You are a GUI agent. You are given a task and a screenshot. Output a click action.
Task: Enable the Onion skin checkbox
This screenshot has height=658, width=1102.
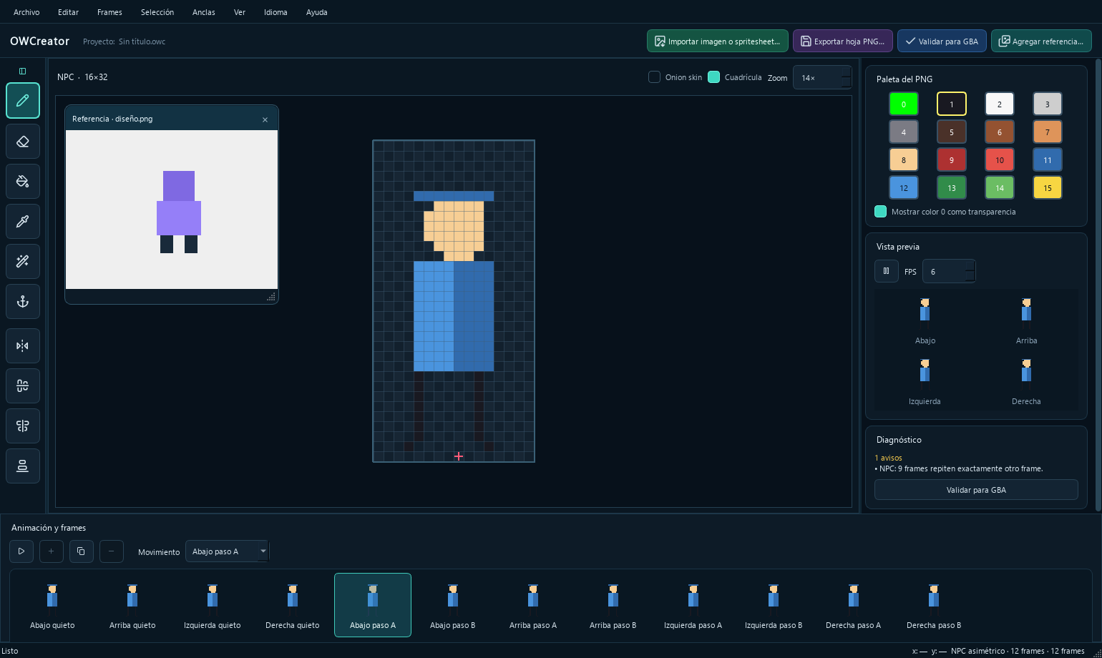point(654,77)
